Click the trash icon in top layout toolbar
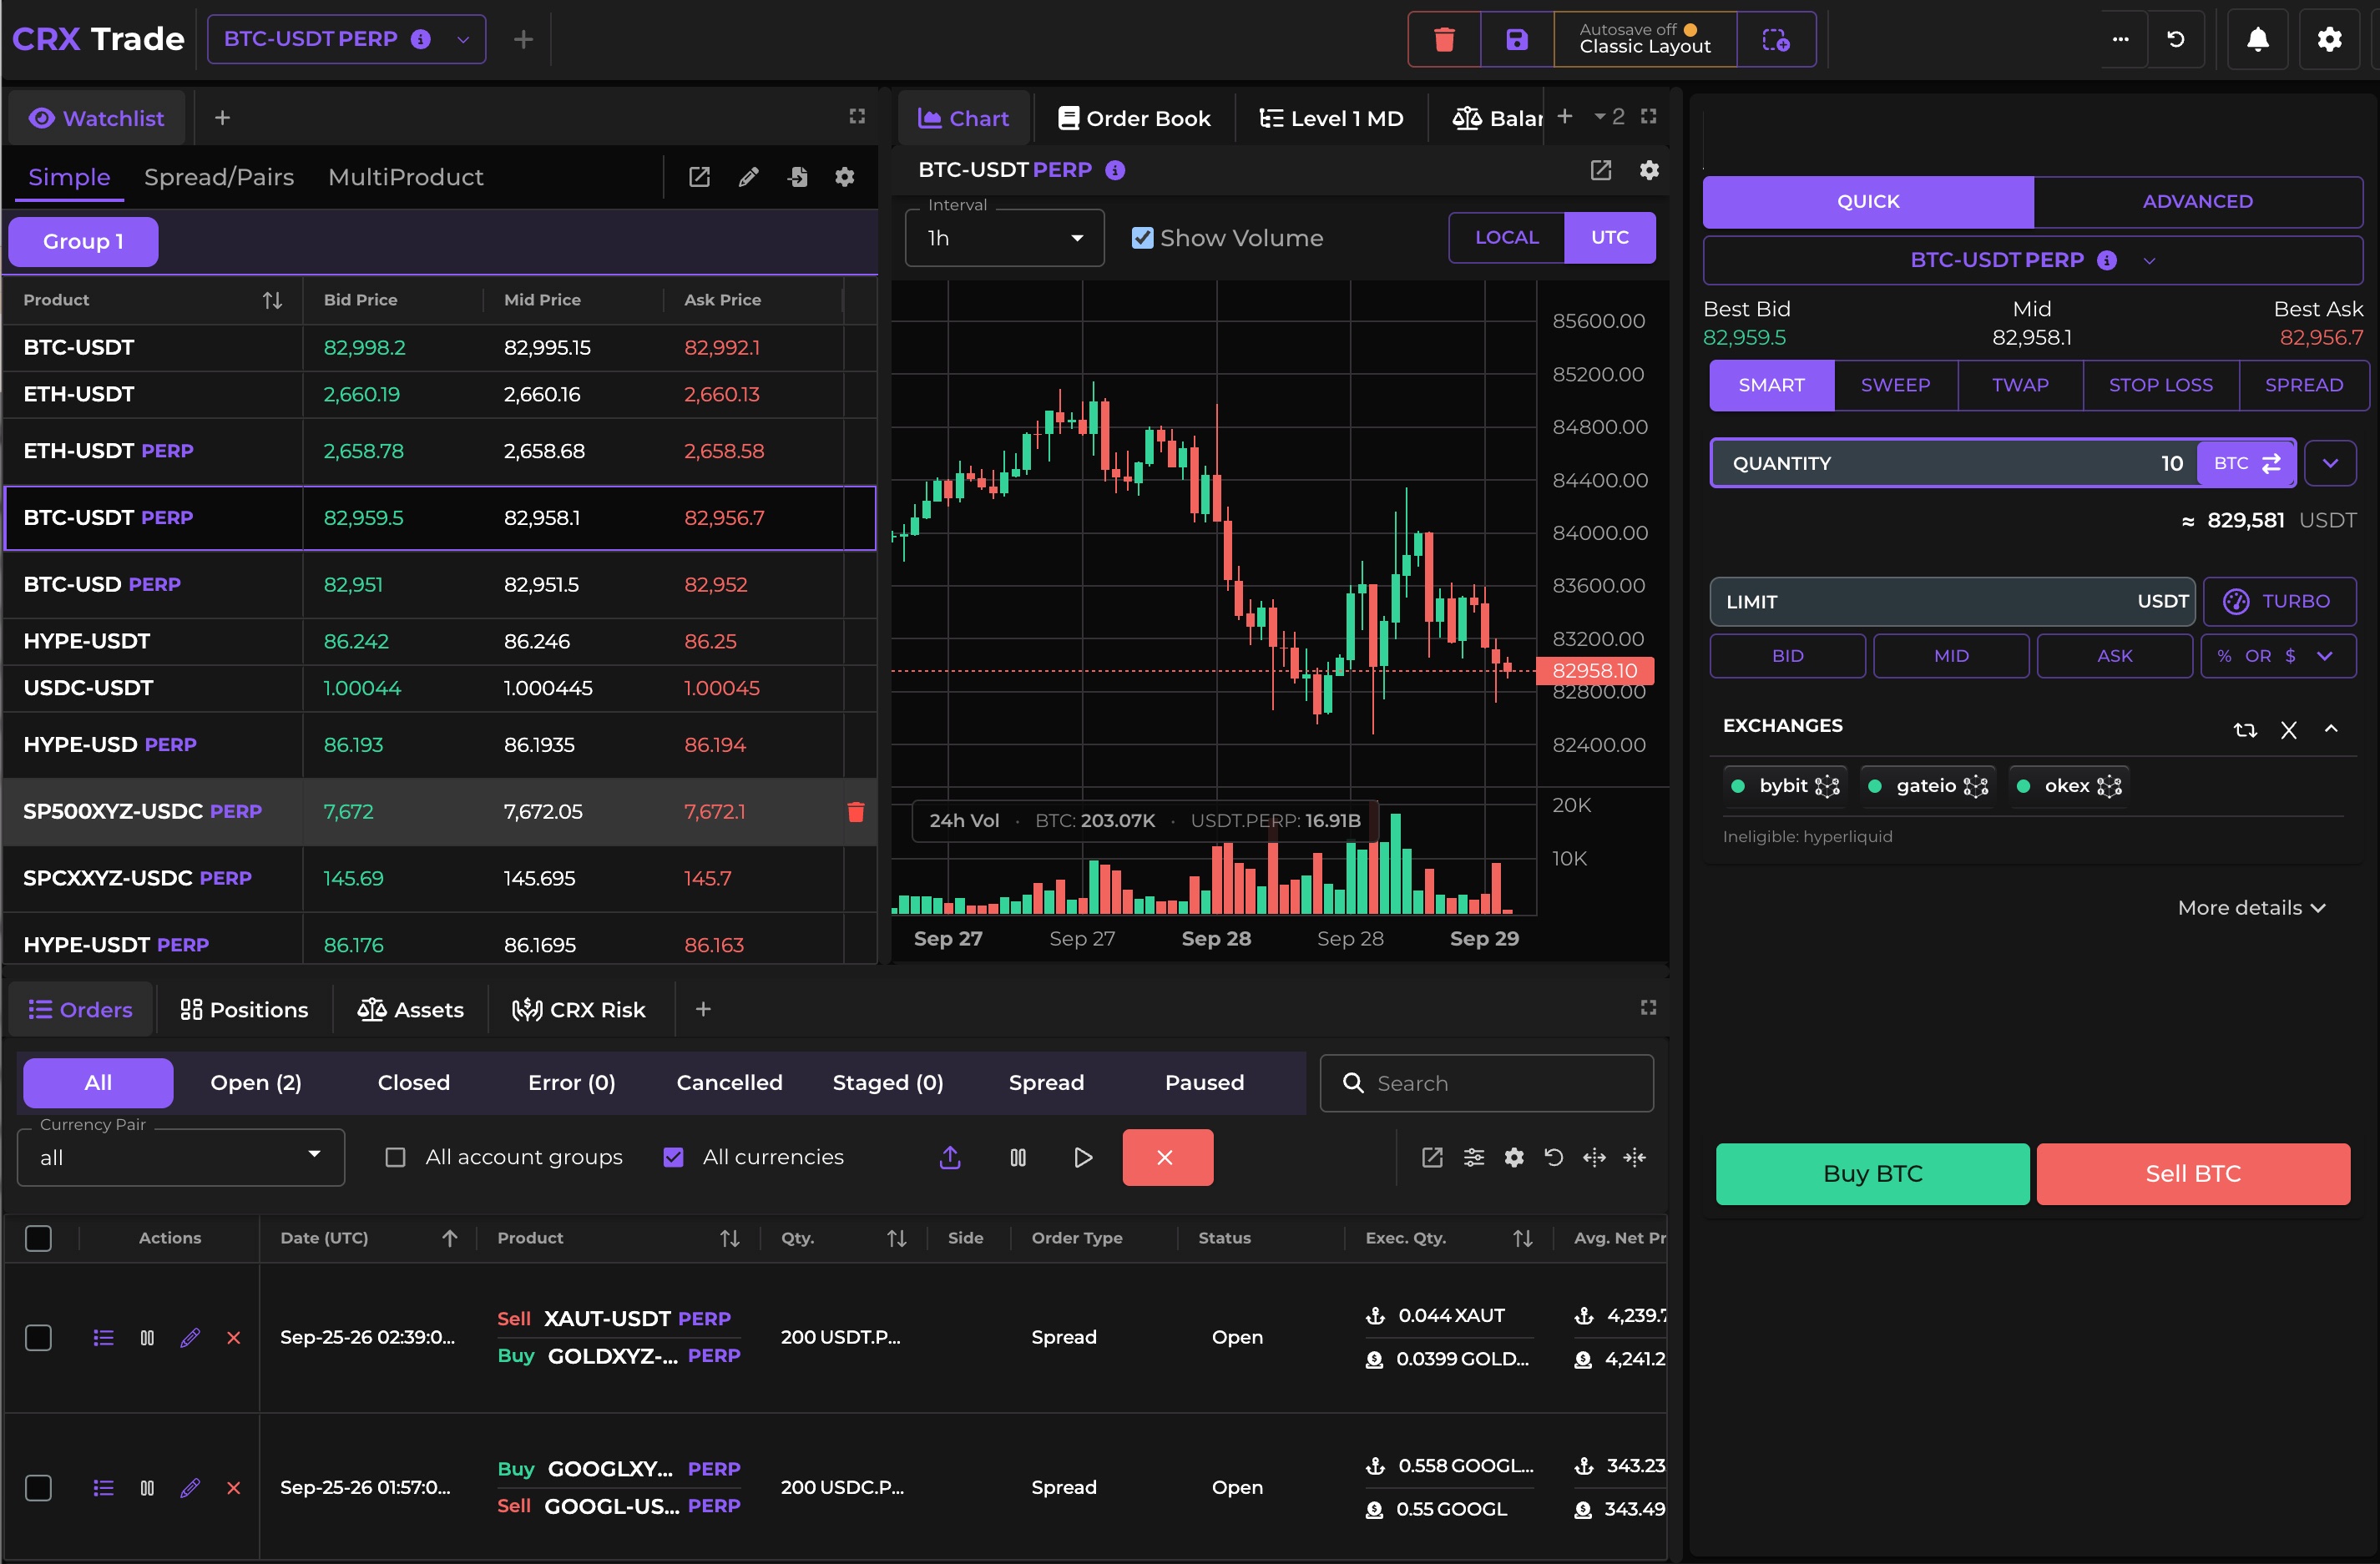2380x1564 pixels. click(x=1443, y=40)
